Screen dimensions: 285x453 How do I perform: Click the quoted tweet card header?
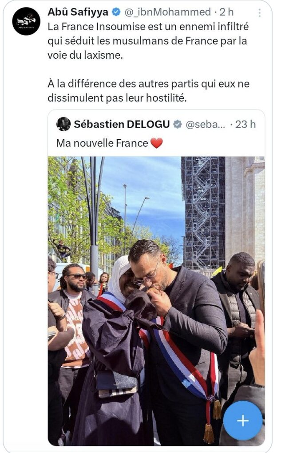(x=156, y=125)
